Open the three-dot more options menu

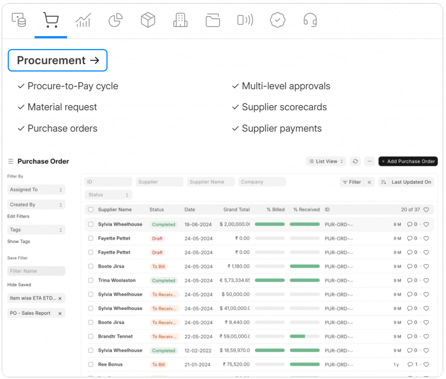[x=369, y=161]
